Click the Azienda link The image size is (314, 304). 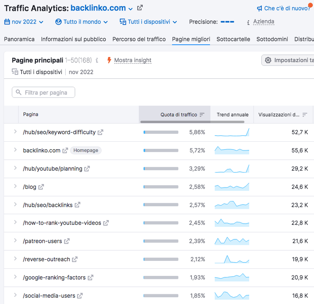(x=264, y=21)
